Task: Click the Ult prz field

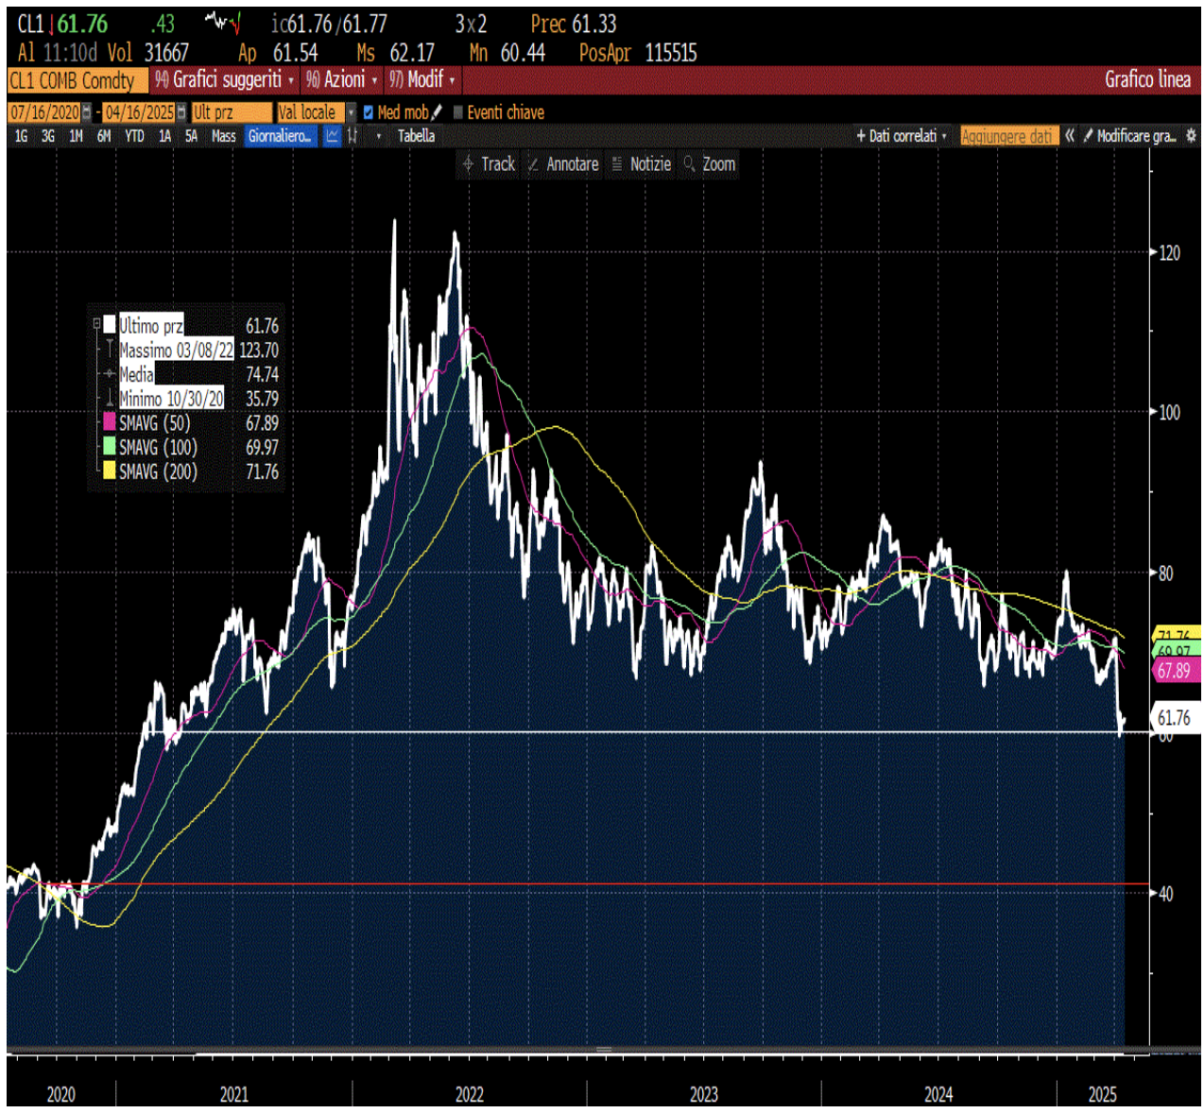Action: (x=232, y=112)
